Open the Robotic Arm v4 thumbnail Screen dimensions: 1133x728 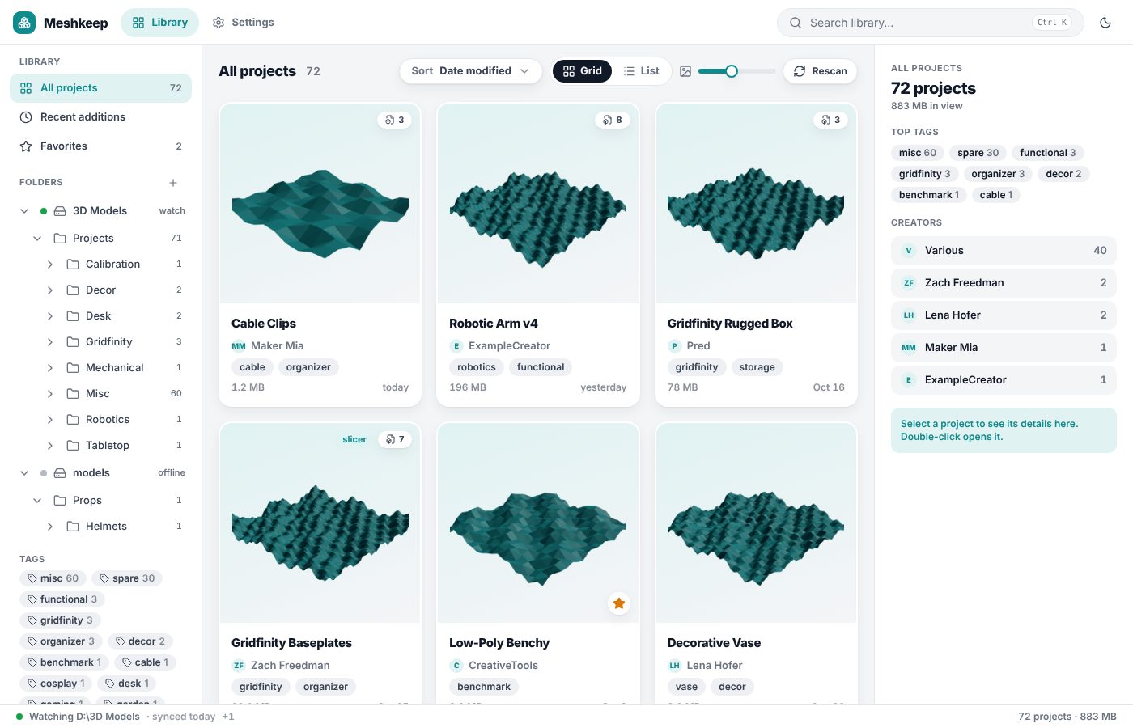[538, 203]
